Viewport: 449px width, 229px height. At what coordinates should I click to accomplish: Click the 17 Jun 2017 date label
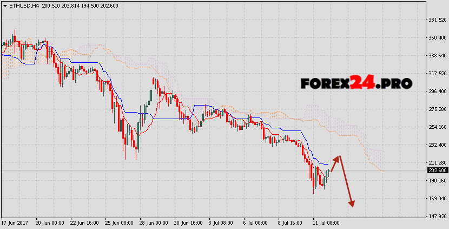pyautogui.click(x=15, y=223)
